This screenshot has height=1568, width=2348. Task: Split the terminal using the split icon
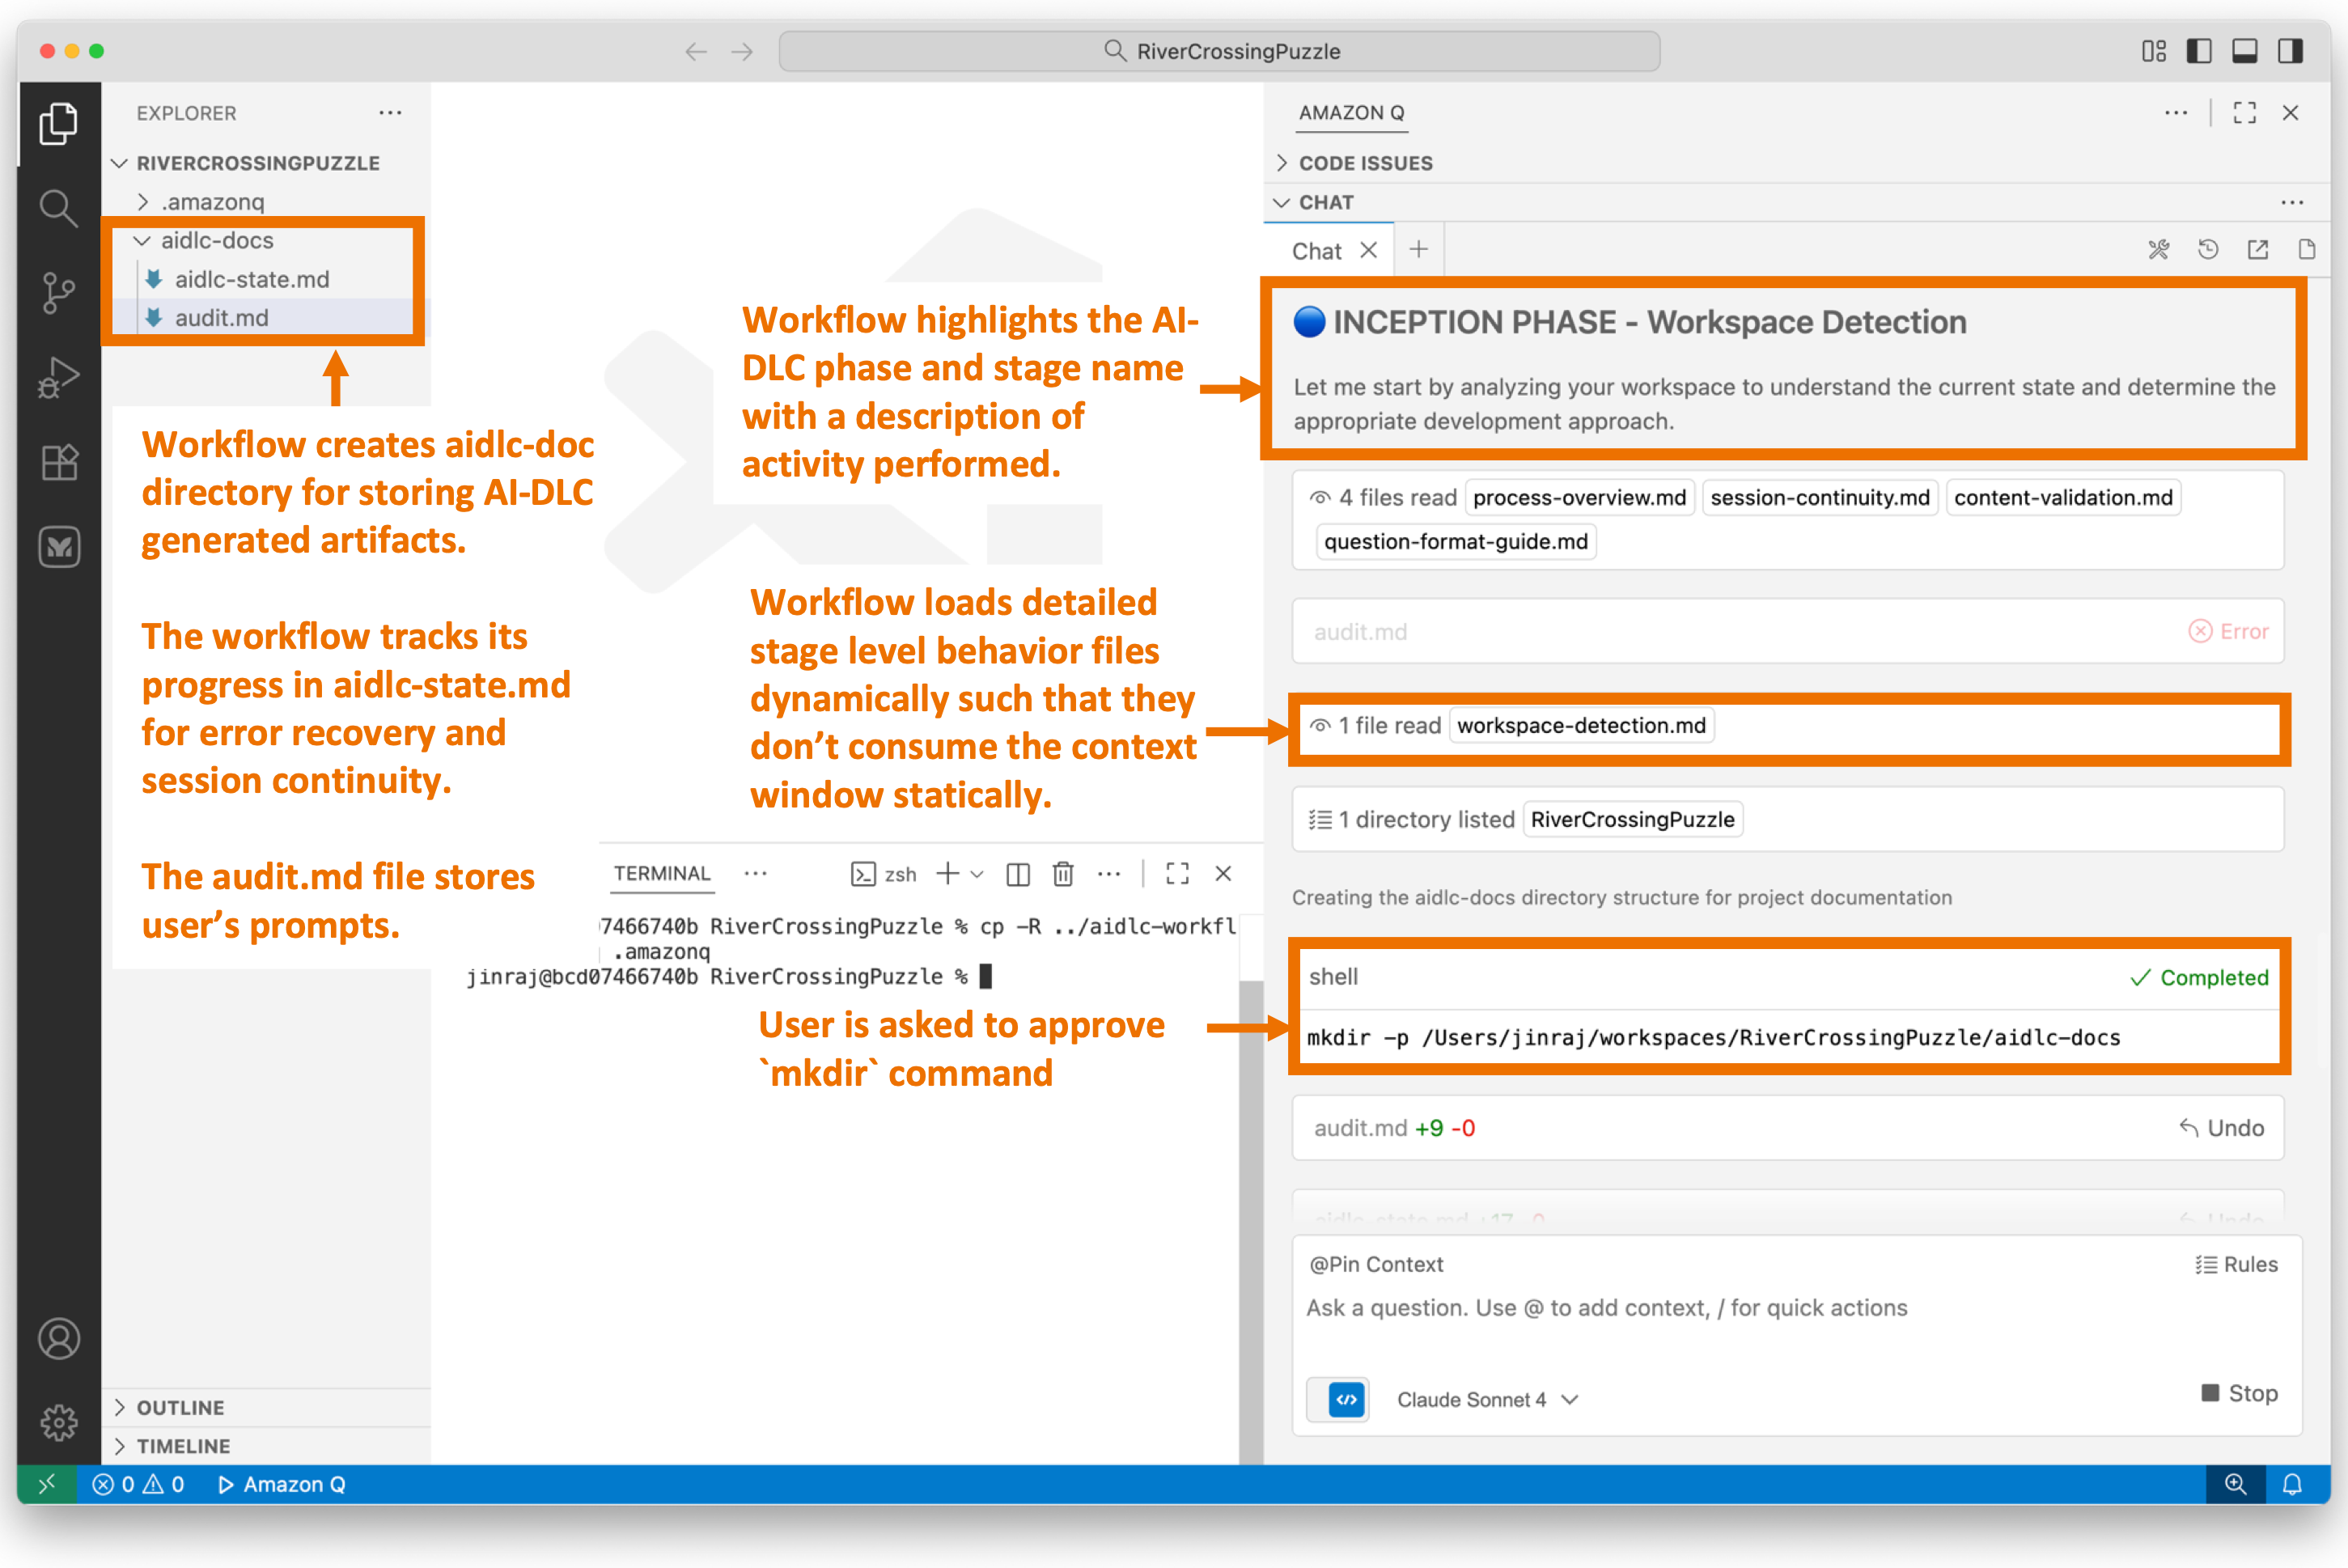(1018, 873)
